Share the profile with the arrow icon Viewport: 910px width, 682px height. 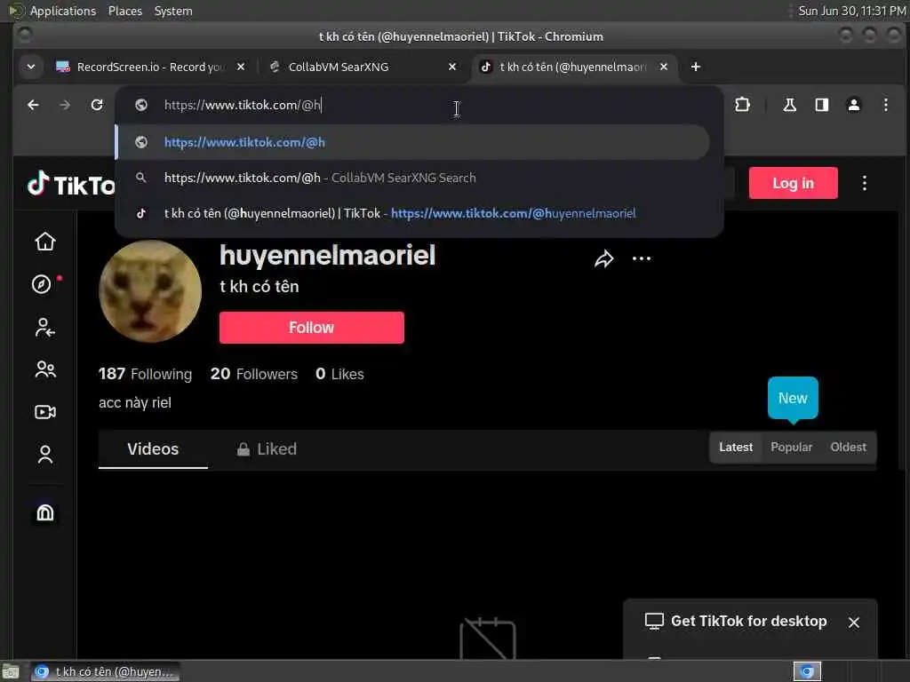(x=603, y=258)
